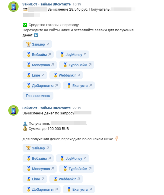This screenshot has width=164, height=195.
Task: Open Вебзайм link in the second message
Action: (x=38, y=158)
